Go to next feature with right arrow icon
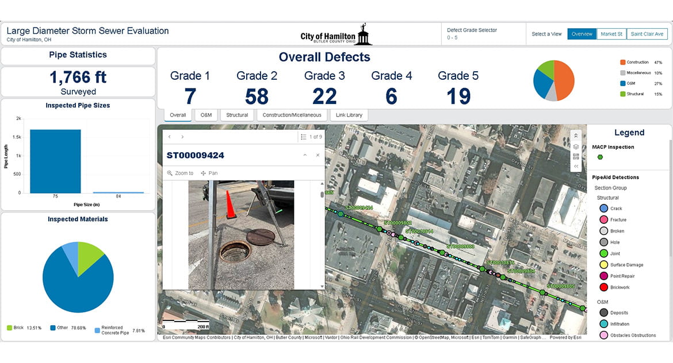The width and height of the screenshot is (673, 363). pyautogui.click(x=182, y=137)
